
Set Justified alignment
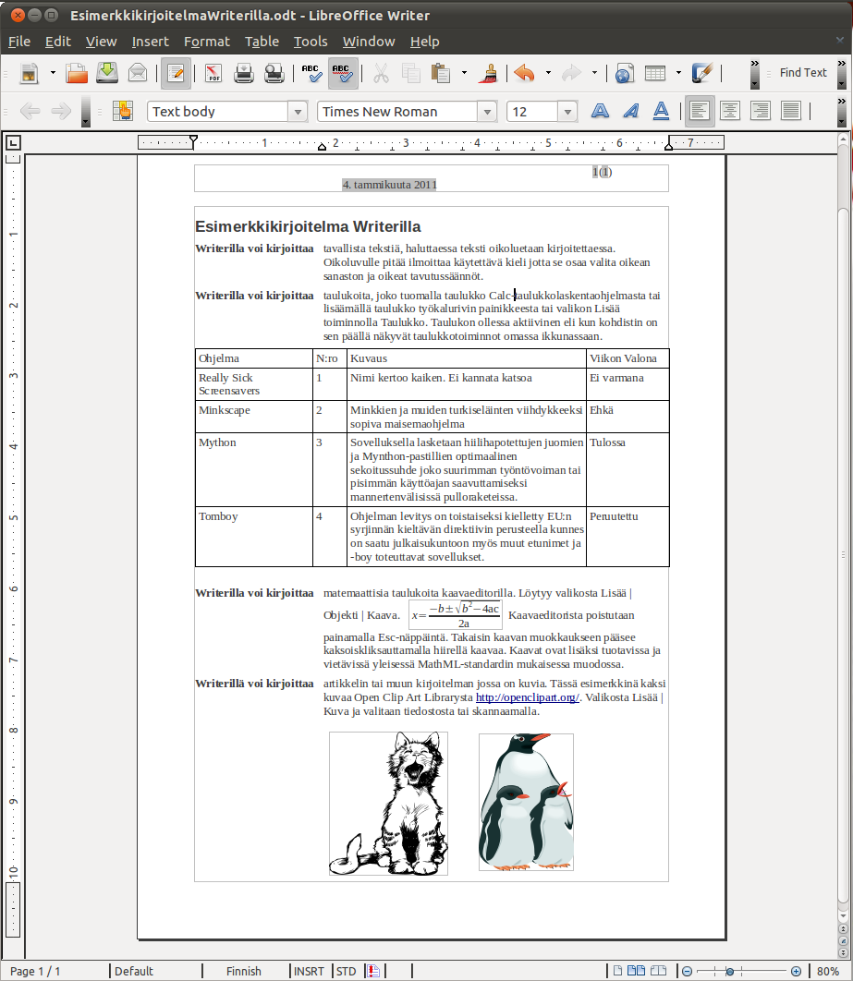coord(791,112)
